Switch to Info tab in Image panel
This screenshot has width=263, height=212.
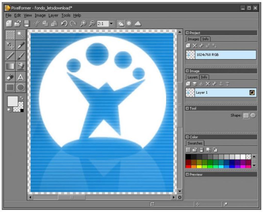click(x=204, y=77)
